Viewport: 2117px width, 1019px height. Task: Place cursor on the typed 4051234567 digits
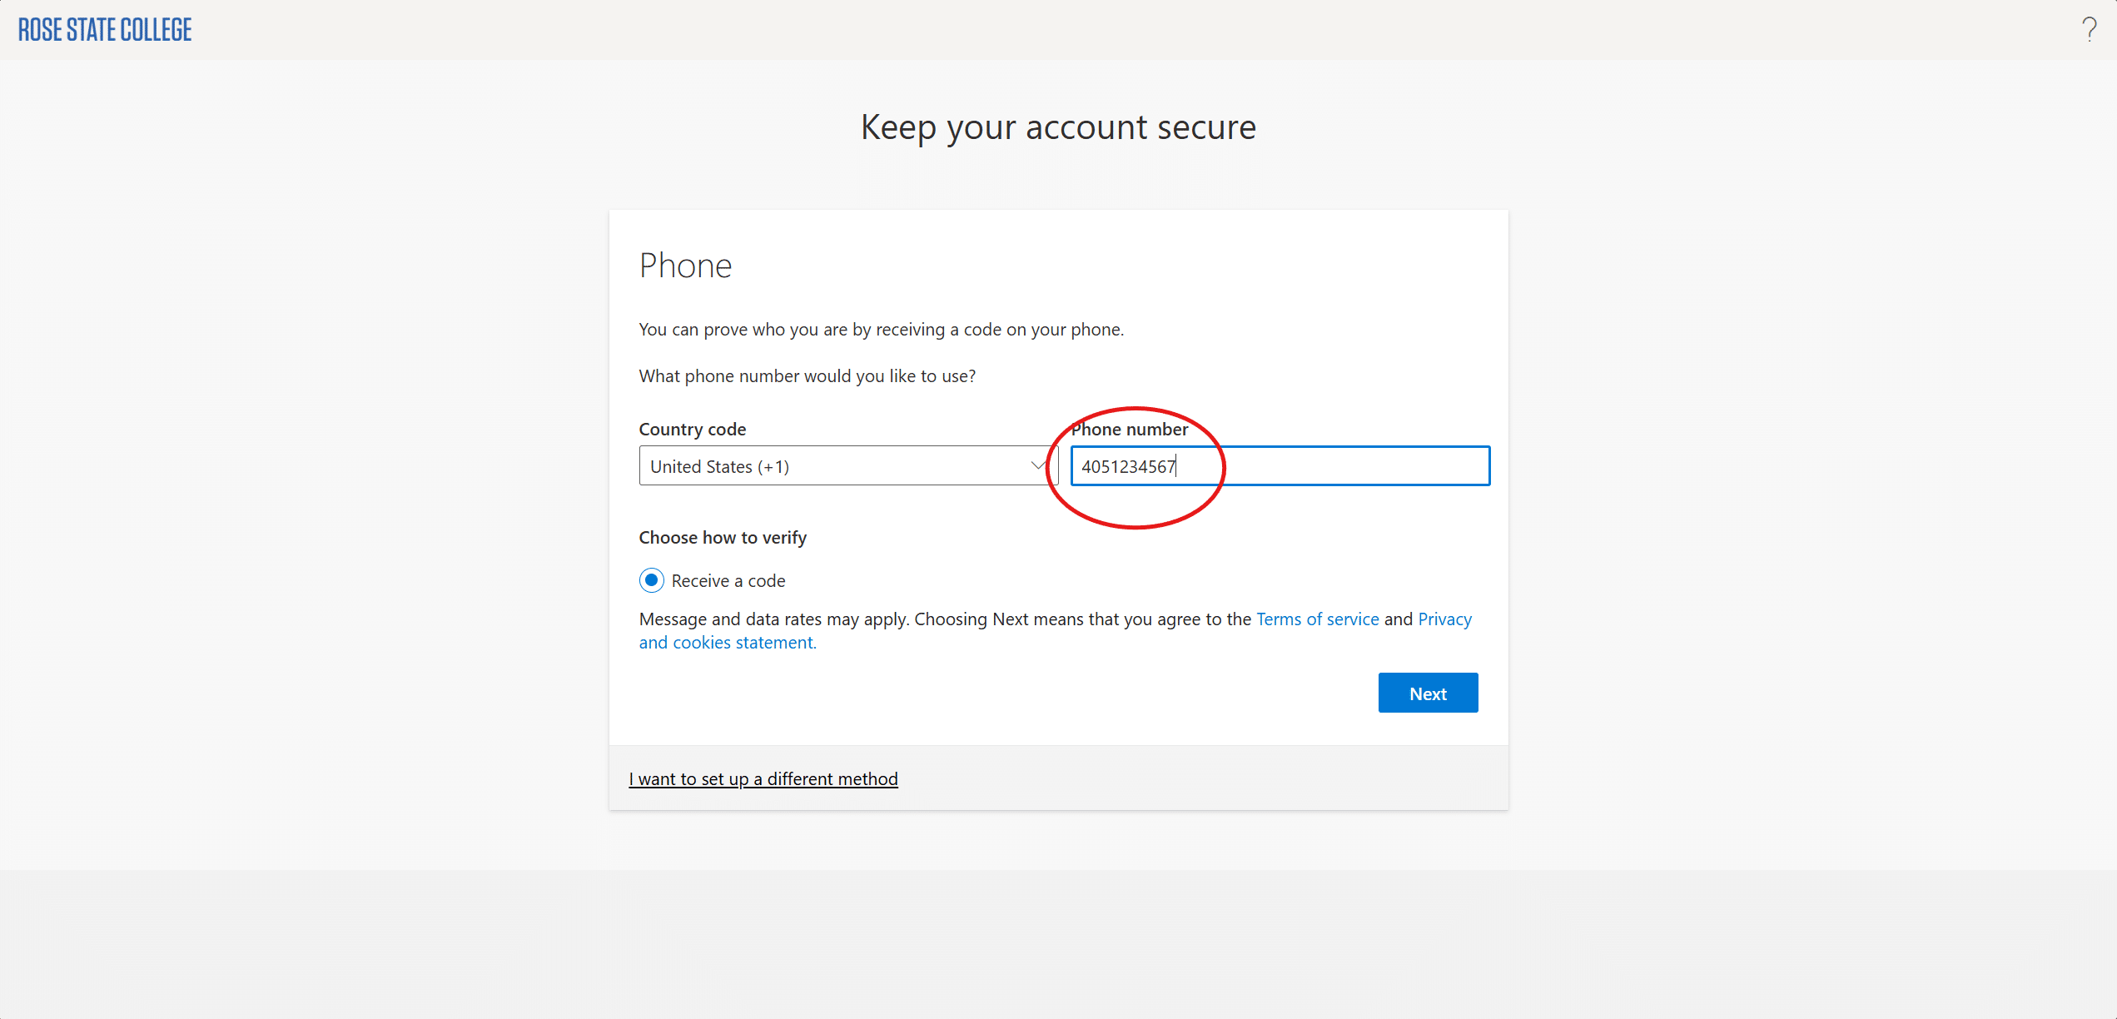(1128, 467)
